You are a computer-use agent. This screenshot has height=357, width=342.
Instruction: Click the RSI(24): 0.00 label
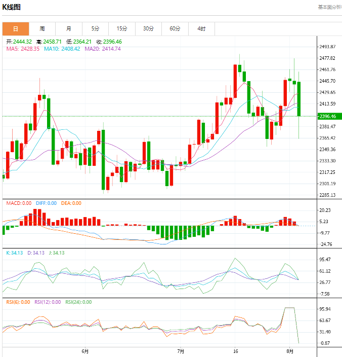point(78,302)
